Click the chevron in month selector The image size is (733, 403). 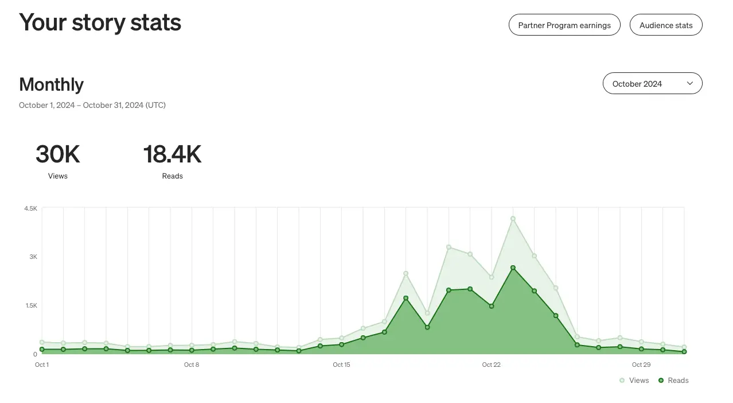[690, 83]
